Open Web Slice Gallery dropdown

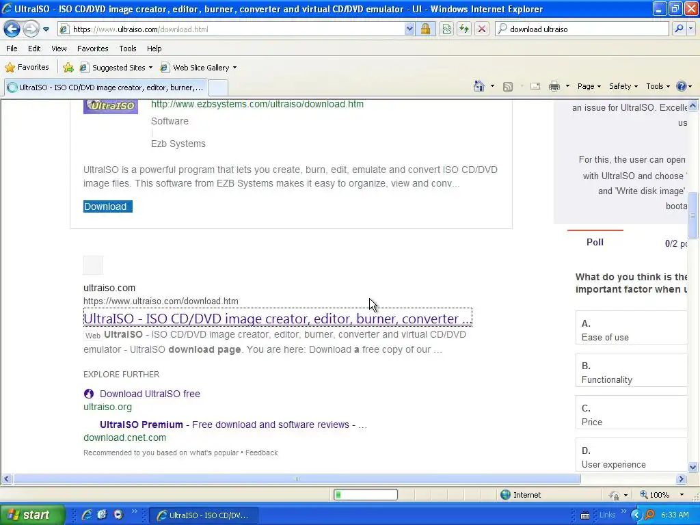click(199, 68)
